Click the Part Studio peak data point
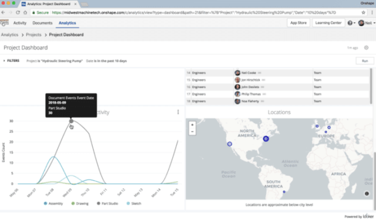This screenshot has height=220, width=376. click(x=71, y=121)
